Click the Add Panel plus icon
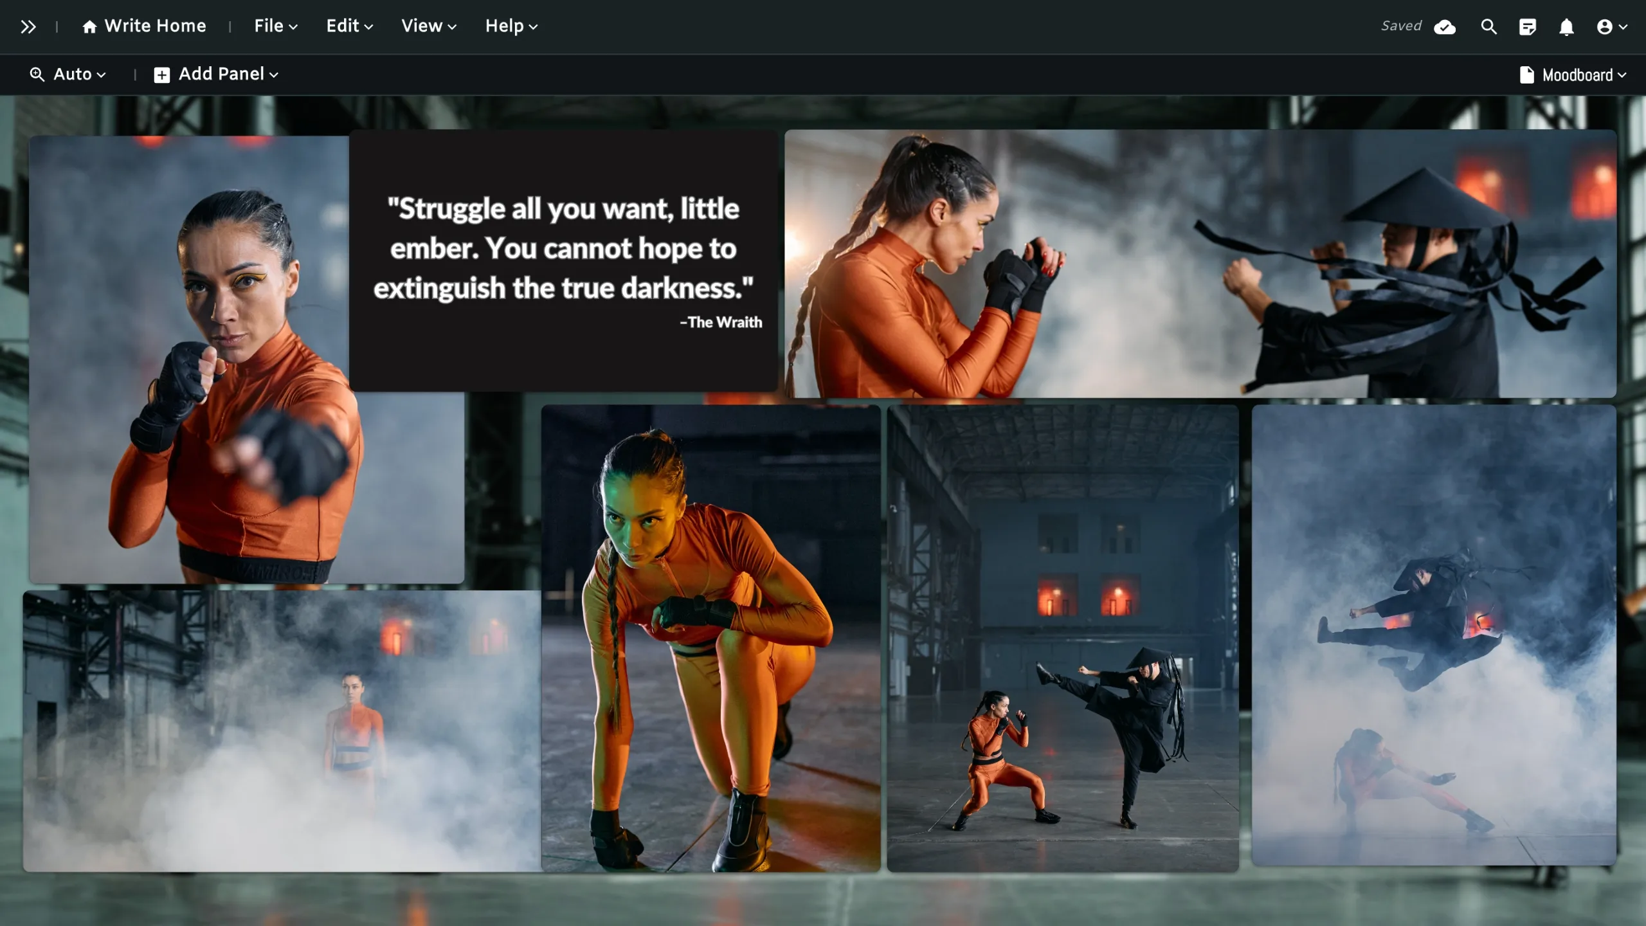Image resolution: width=1646 pixels, height=926 pixels. (162, 75)
